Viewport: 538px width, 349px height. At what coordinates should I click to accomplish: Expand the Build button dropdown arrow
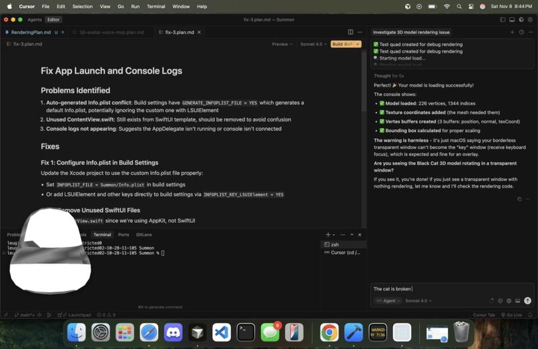(x=358, y=44)
